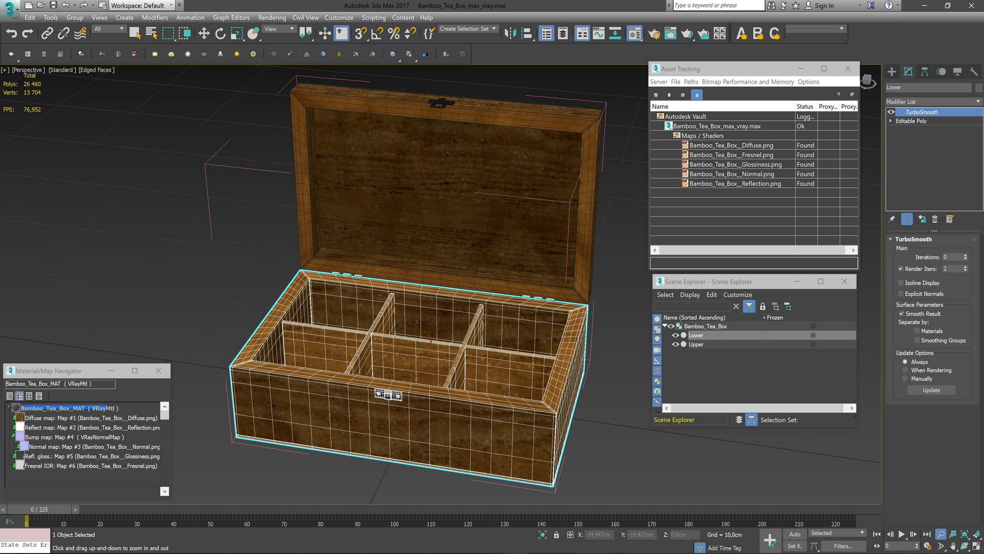Screen dimensions: 984x554
Task: Open the selection filter All dropdown
Action: (109, 29)
